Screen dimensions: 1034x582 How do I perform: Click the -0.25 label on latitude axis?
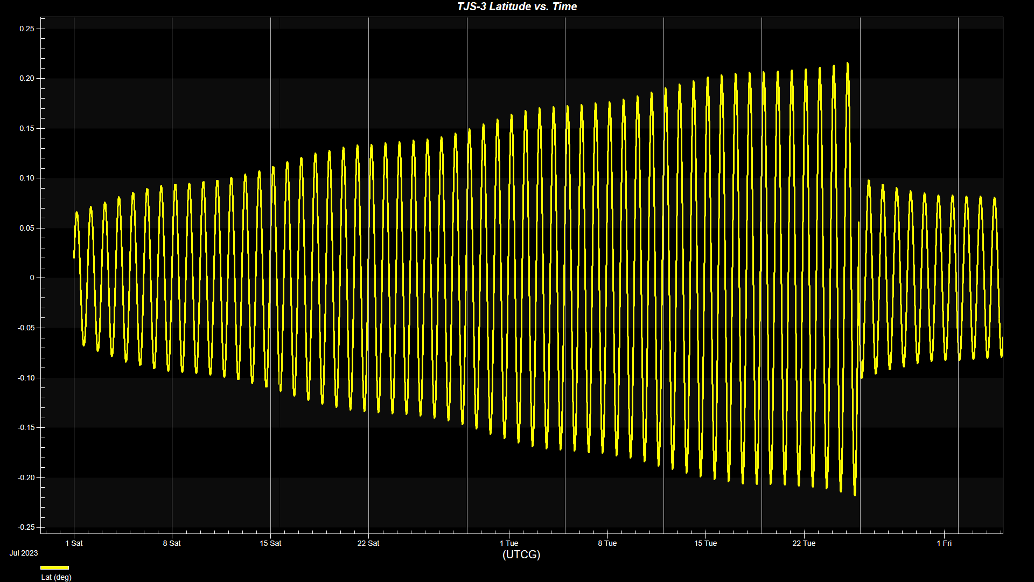(x=26, y=527)
